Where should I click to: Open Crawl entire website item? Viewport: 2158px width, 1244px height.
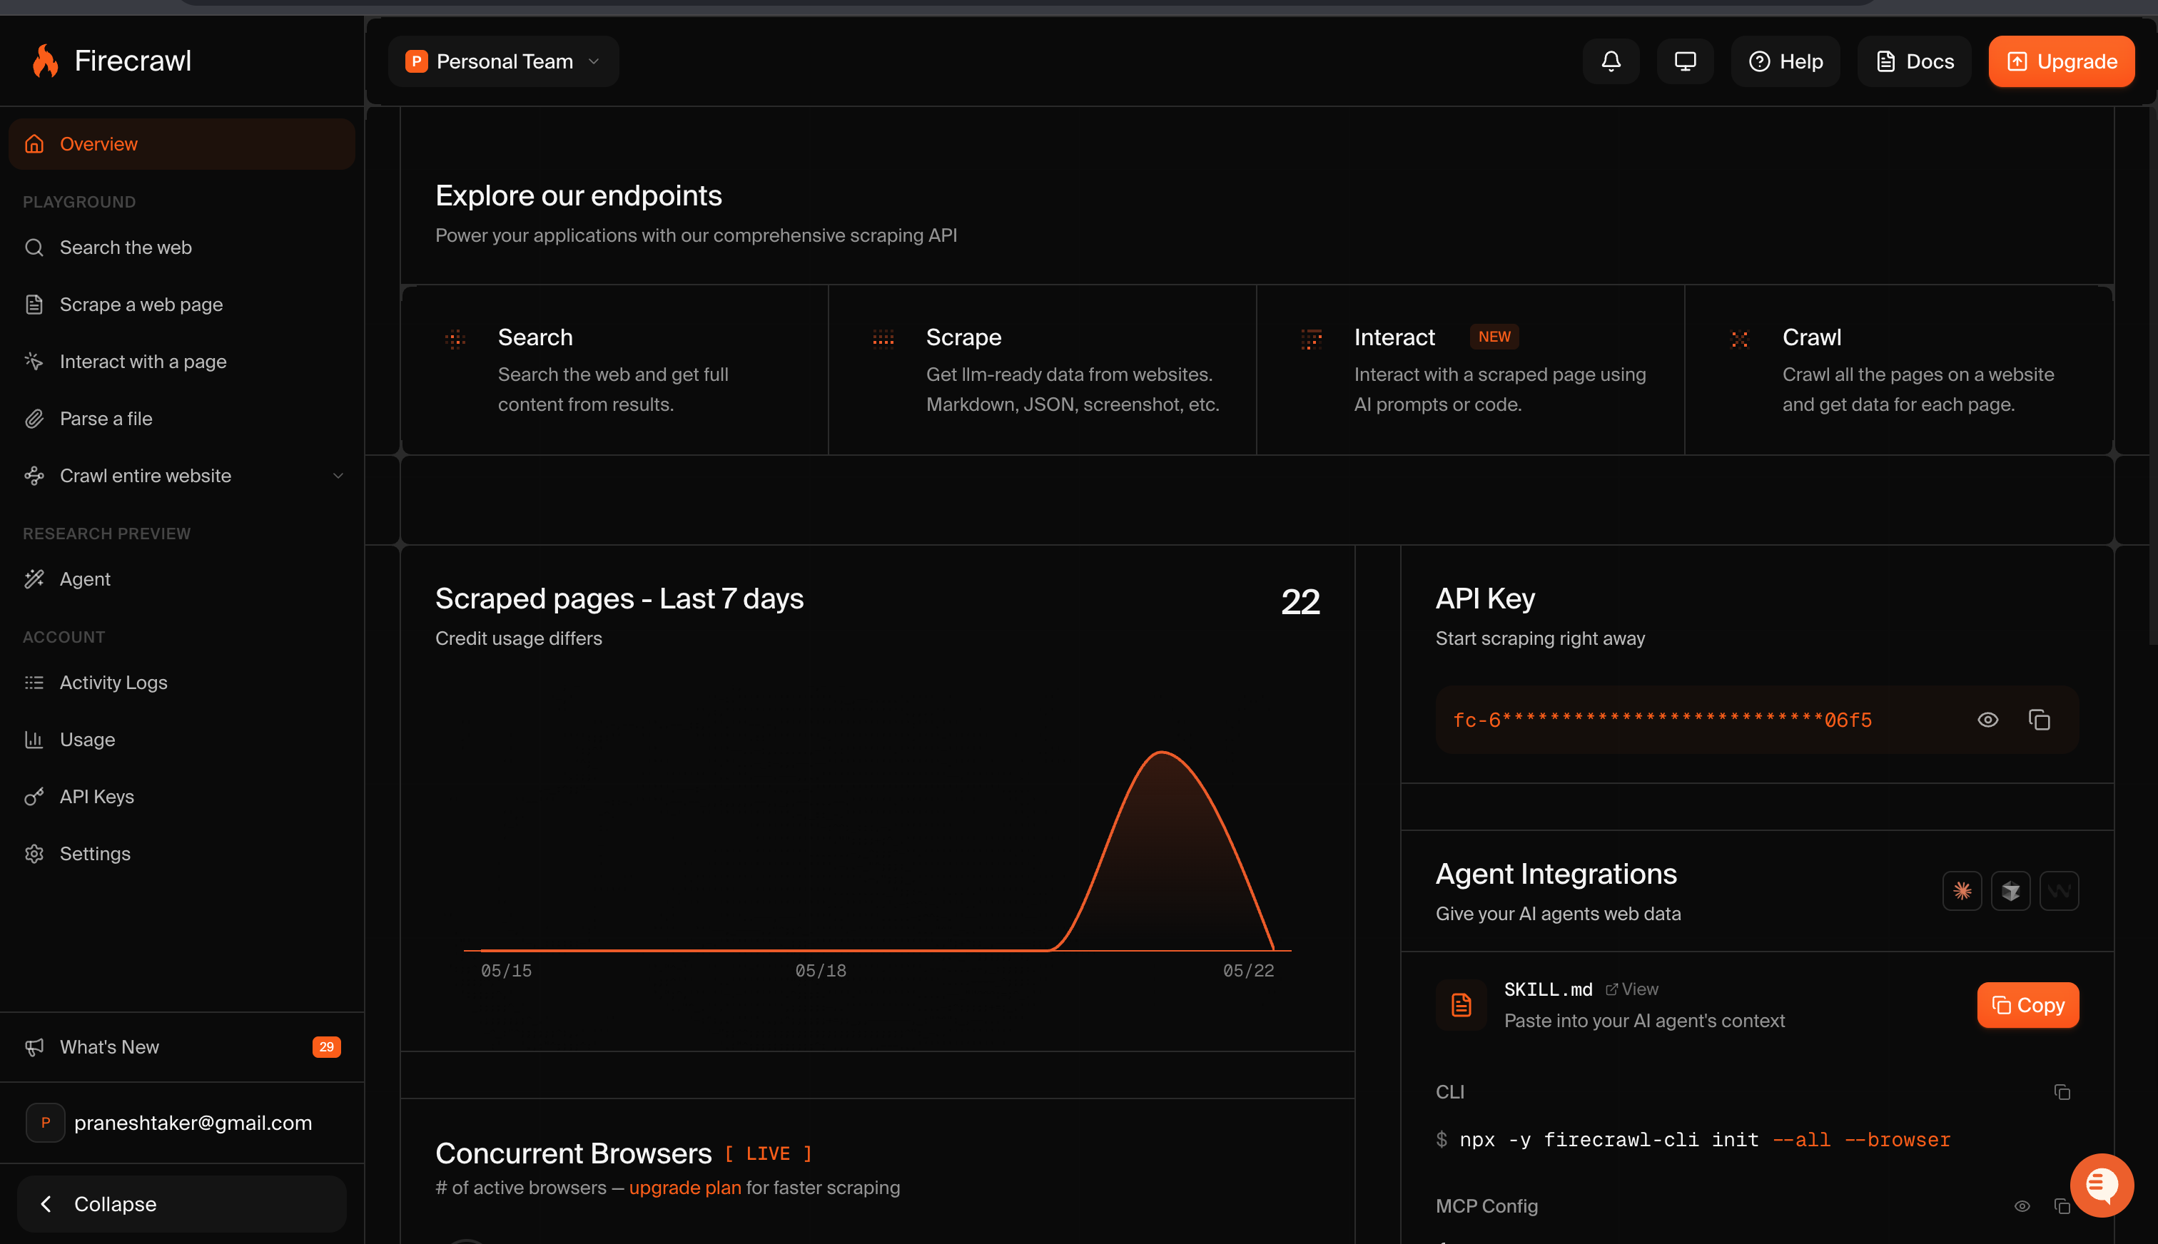182,476
